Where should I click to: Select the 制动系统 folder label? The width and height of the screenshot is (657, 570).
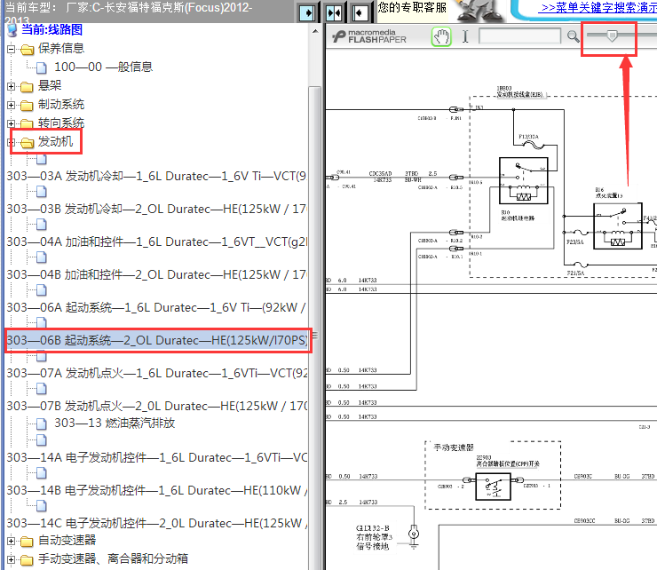[61, 105]
